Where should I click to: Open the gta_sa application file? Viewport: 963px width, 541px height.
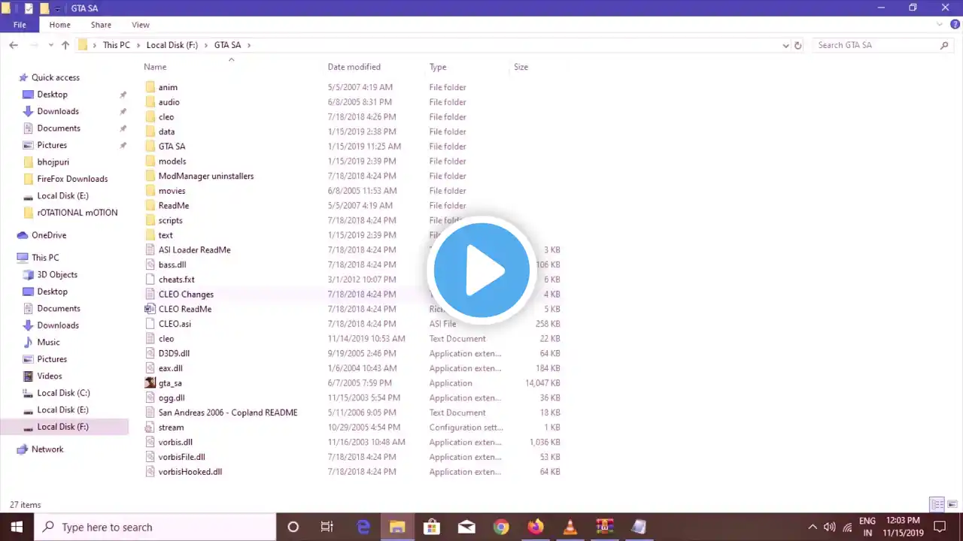[170, 383]
